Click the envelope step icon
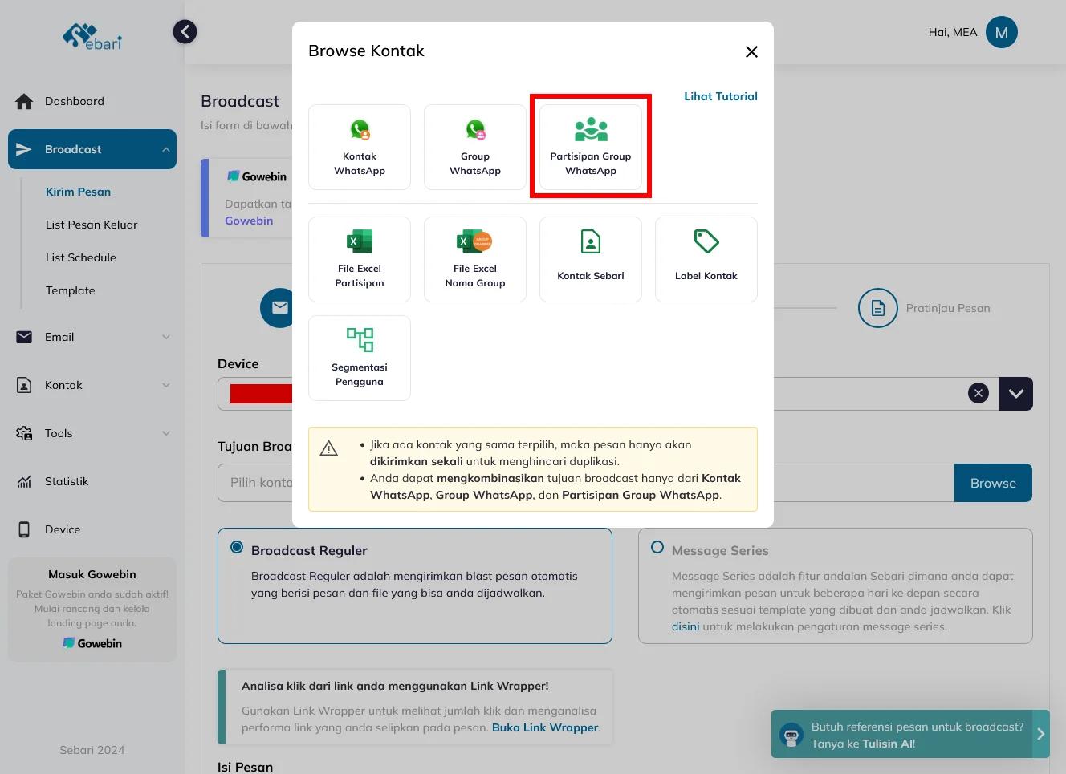This screenshot has width=1066, height=774. click(x=279, y=307)
